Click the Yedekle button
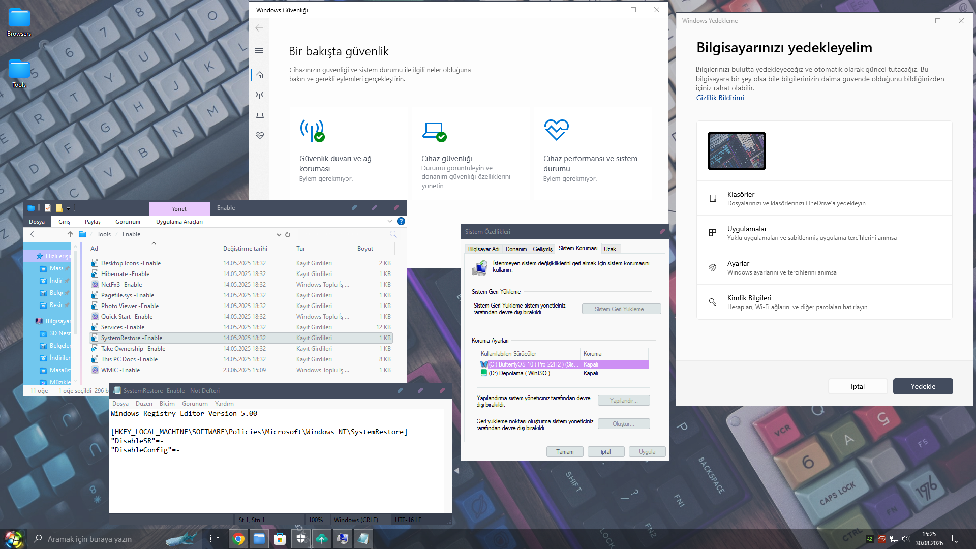 coord(923,386)
